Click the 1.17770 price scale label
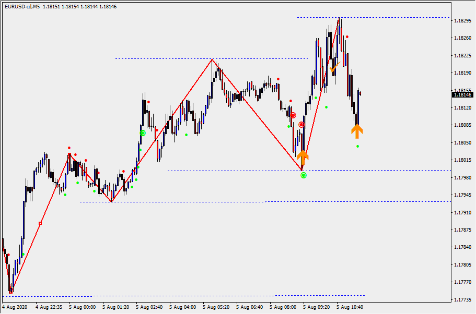 tap(461, 282)
